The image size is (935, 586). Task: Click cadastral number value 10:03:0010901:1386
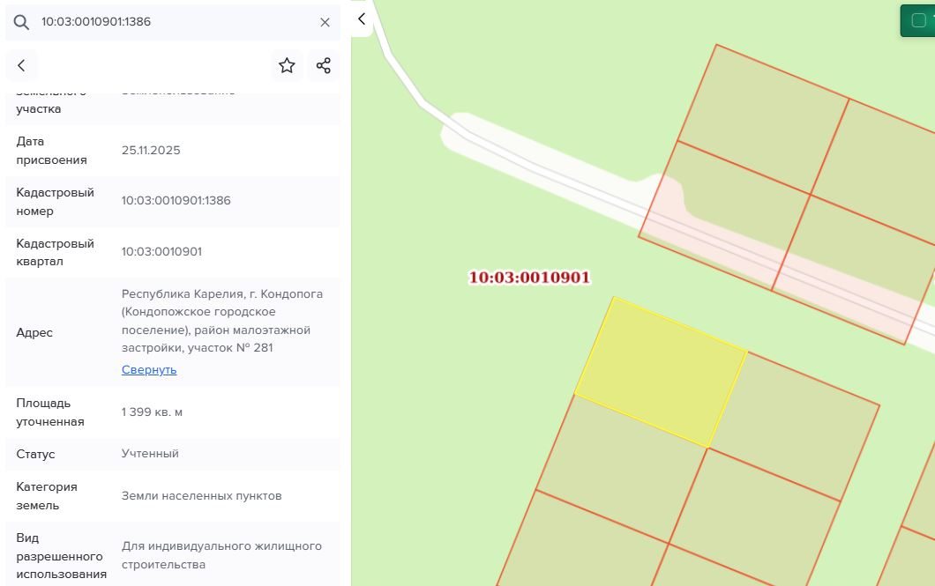point(176,201)
